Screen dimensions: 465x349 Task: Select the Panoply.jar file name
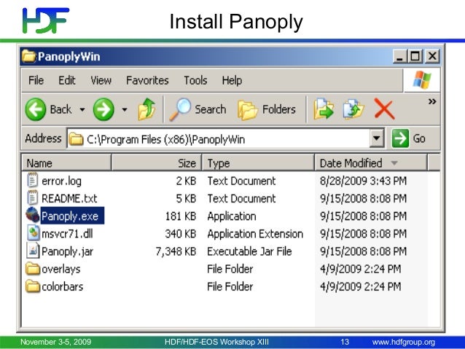67,251
